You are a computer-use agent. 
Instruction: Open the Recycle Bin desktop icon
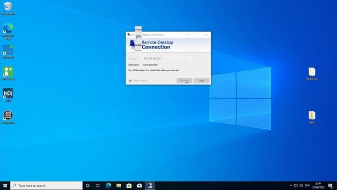[x=8, y=8]
